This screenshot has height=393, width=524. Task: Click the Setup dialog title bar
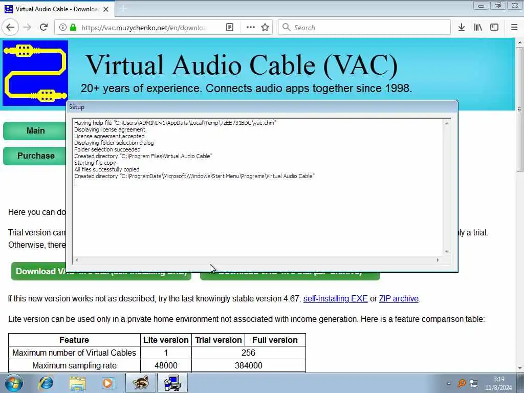(262, 107)
